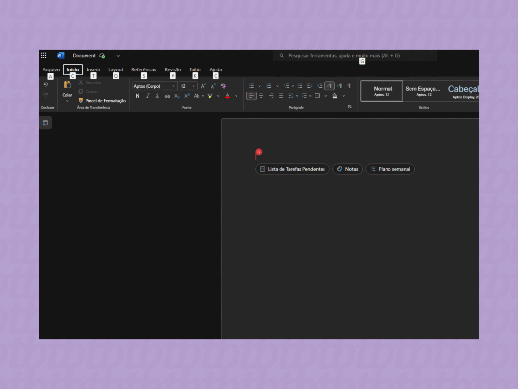
Task: Toggle center alignment
Action: point(261,96)
